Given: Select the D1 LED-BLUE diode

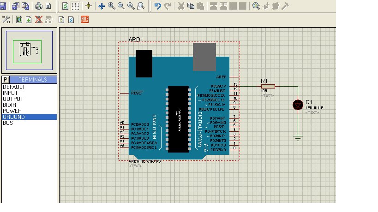Looking at the screenshot, I should pos(298,105).
